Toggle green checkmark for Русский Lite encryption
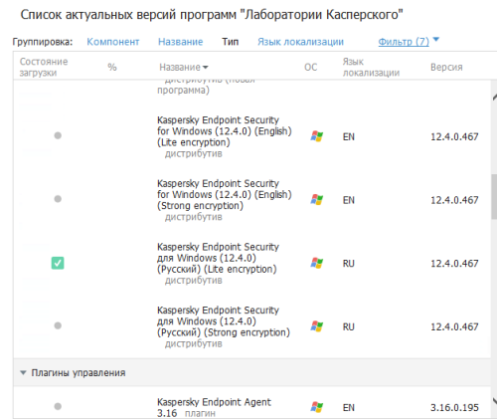Image resolution: width=497 pixels, height=419 pixels. (58, 263)
